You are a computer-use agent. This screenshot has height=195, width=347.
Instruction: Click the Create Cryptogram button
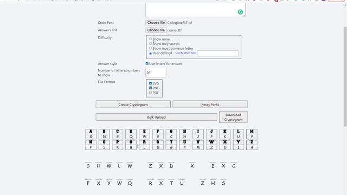[x=133, y=105]
